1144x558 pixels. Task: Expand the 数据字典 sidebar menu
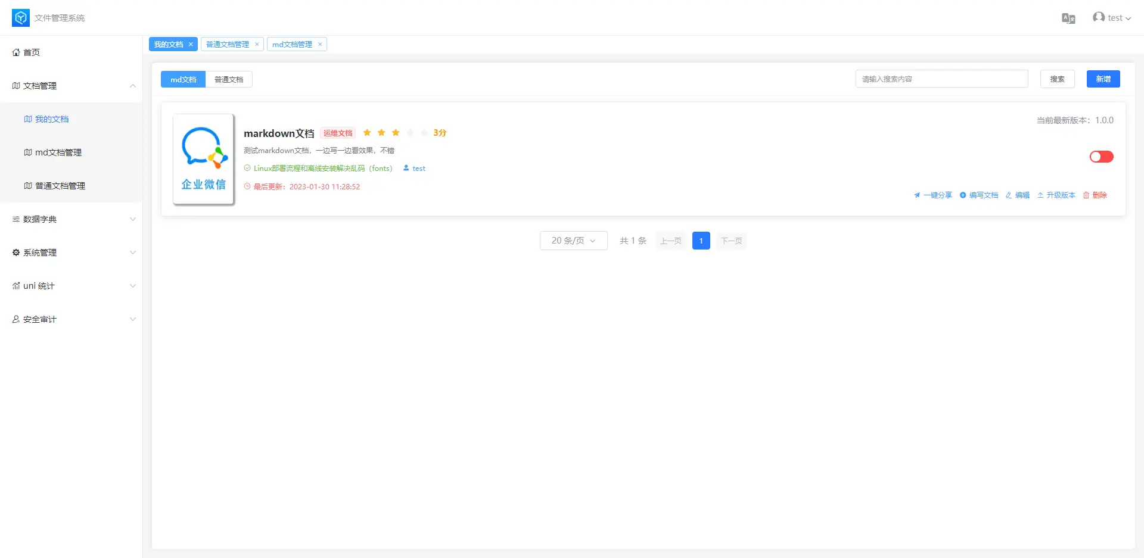coord(71,219)
